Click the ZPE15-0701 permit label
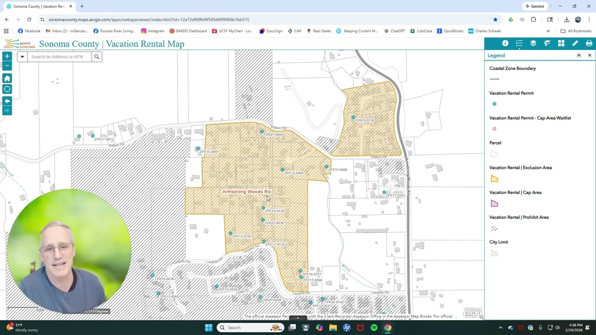This screenshot has height=335, width=596. (x=242, y=236)
